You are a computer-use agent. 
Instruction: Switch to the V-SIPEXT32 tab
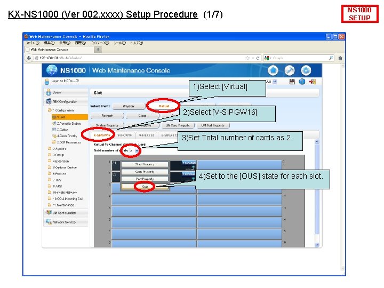169,135
